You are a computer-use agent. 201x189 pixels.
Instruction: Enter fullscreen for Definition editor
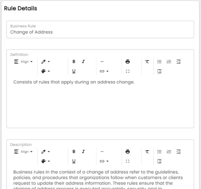click(128, 71)
